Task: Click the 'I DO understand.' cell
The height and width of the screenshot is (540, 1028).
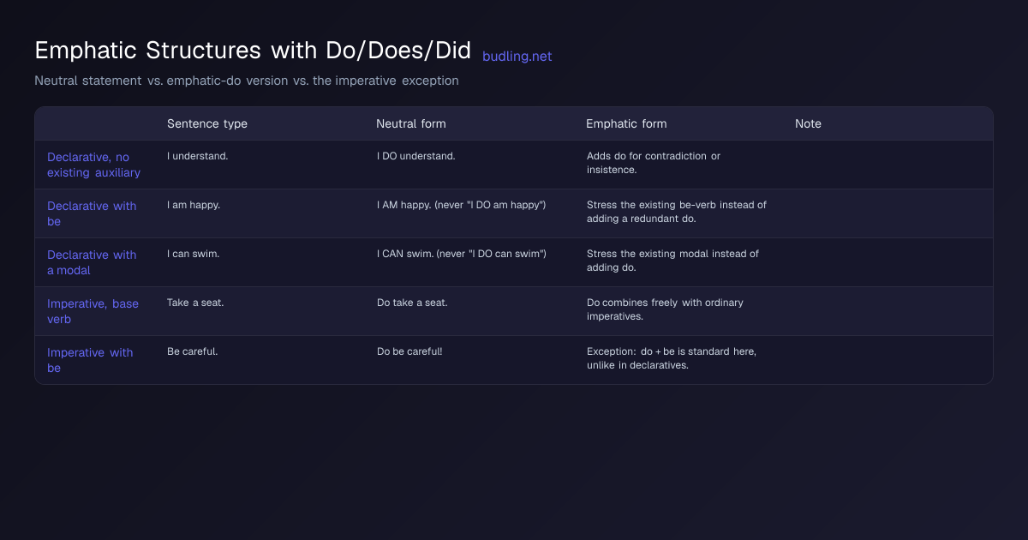Action: point(416,156)
